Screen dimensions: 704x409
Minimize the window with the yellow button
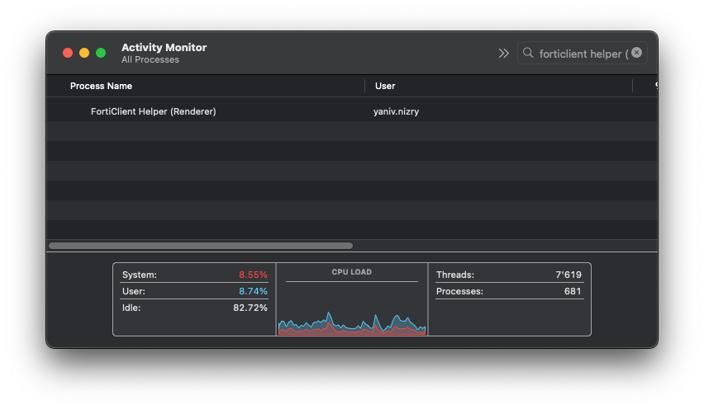click(x=84, y=53)
